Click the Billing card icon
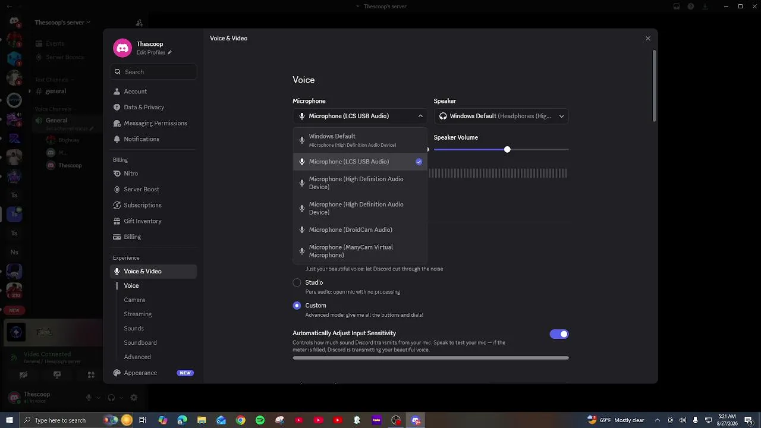This screenshot has height=428, width=761. 117,237
